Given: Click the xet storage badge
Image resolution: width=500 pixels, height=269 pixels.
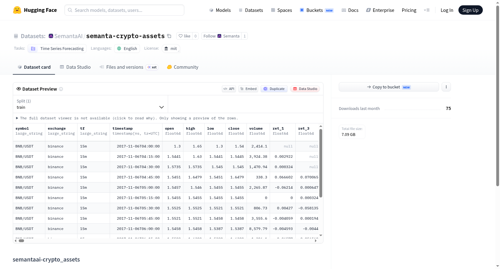Looking at the screenshot, I should 152,67.
